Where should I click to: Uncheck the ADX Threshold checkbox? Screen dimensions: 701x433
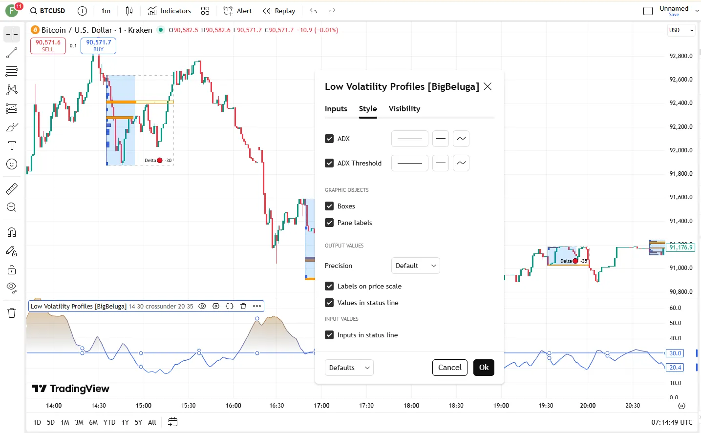coord(329,163)
